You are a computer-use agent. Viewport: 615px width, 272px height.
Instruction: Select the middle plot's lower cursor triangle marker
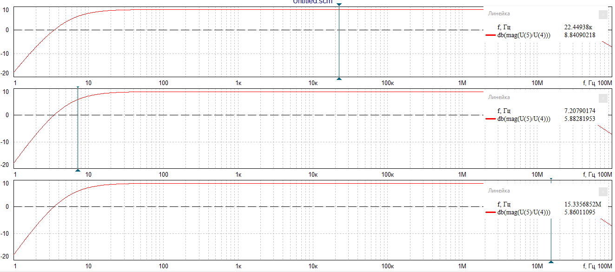tap(78, 170)
